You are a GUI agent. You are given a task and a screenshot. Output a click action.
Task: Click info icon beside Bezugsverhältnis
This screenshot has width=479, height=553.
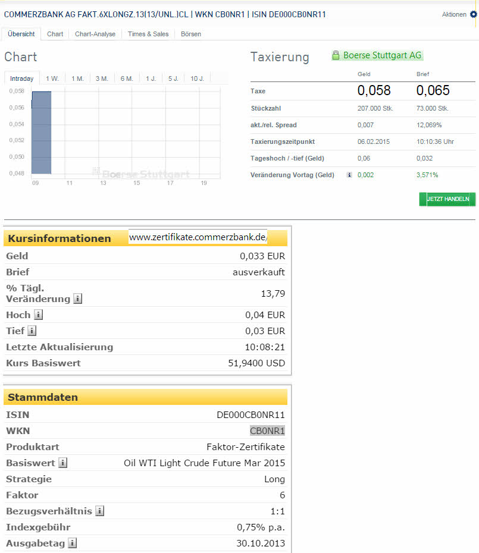click(x=100, y=511)
